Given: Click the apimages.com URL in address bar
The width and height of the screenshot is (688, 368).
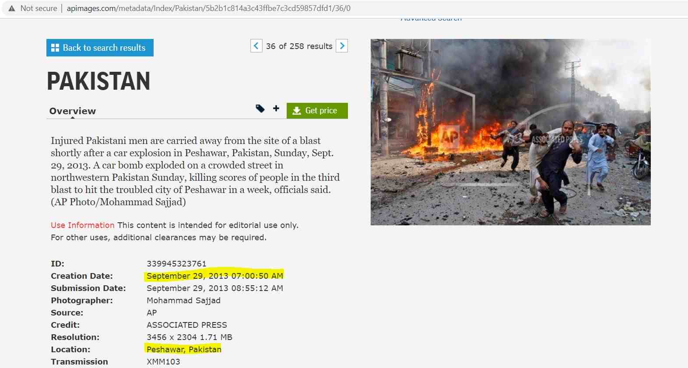Looking at the screenshot, I should click(208, 8).
